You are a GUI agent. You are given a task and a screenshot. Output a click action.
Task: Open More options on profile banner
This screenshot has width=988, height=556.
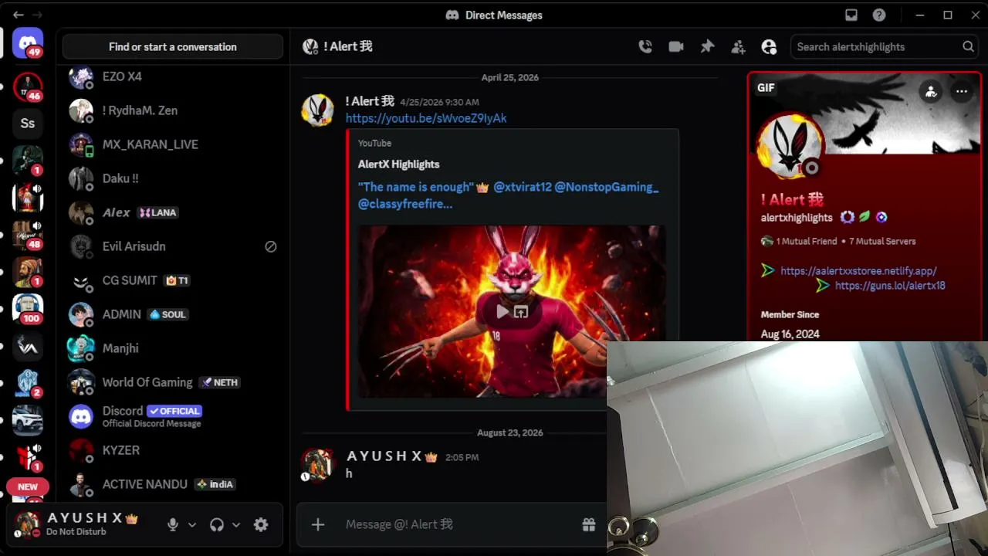961,91
